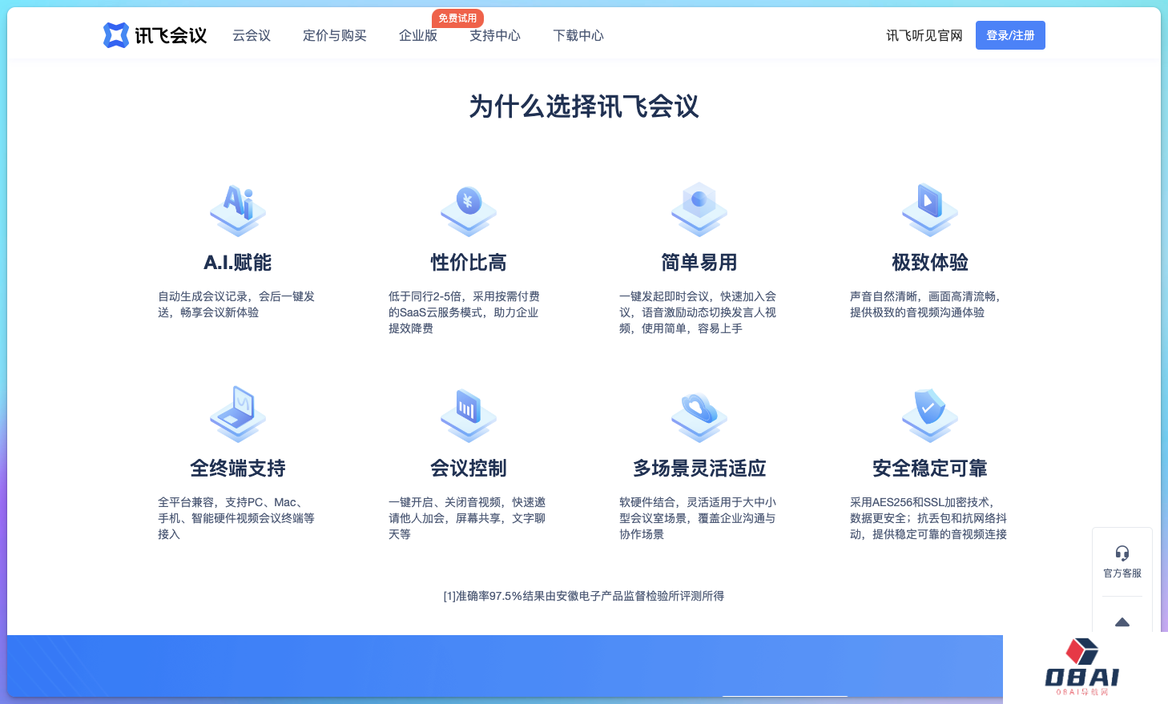Click the 讯飞会议 brand name text
The image size is (1168, 704).
(x=171, y=35)
